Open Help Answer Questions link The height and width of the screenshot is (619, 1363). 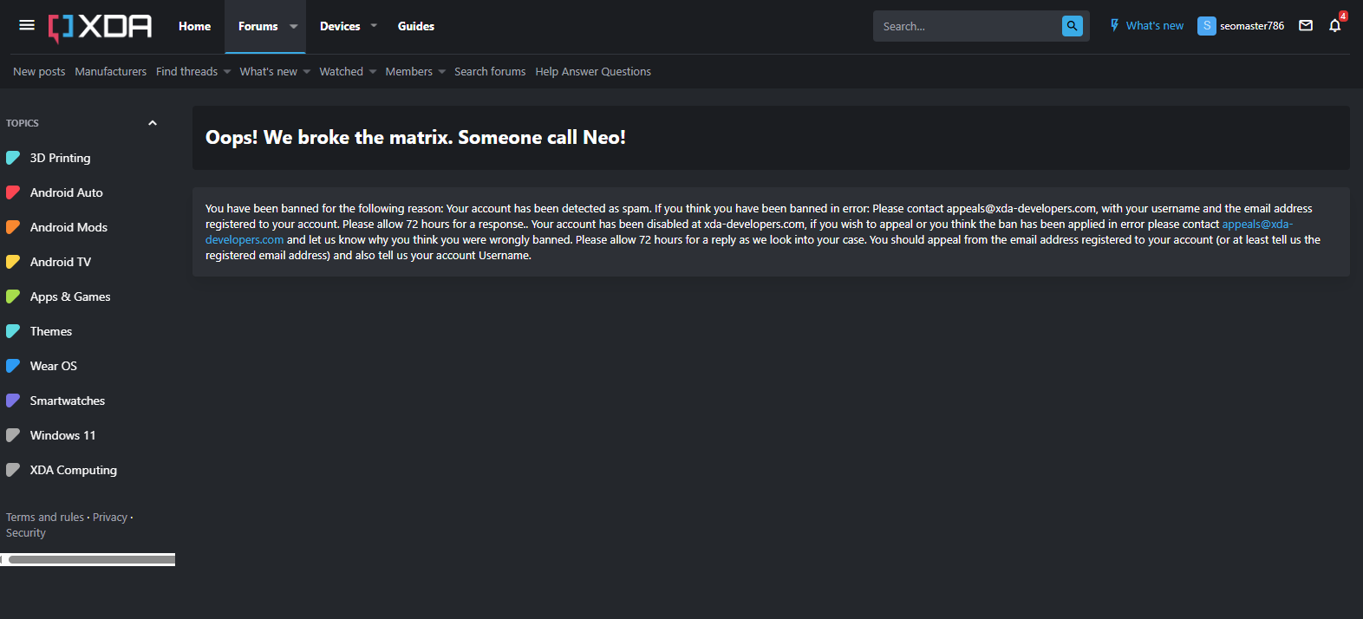(593, 72)
